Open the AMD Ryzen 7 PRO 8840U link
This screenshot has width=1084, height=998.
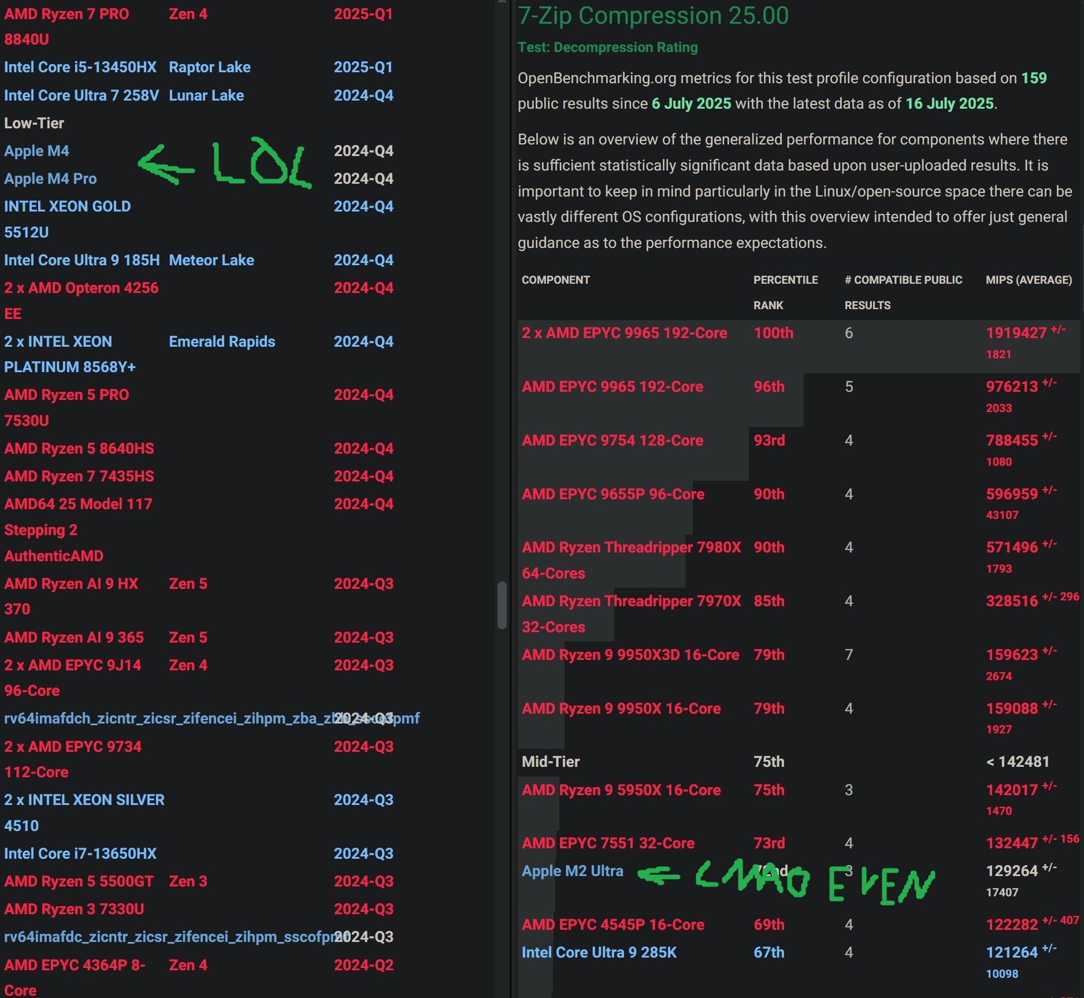tap(66, 27)
